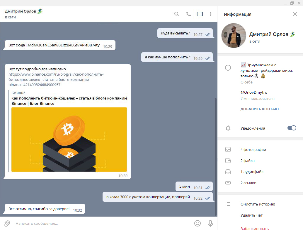Click the paperclip attach file icon
The image size is (303, 230).
(x=7, y=223)
